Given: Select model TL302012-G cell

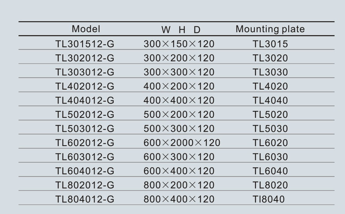Looking at the screenshot, I should pos(85,58).
